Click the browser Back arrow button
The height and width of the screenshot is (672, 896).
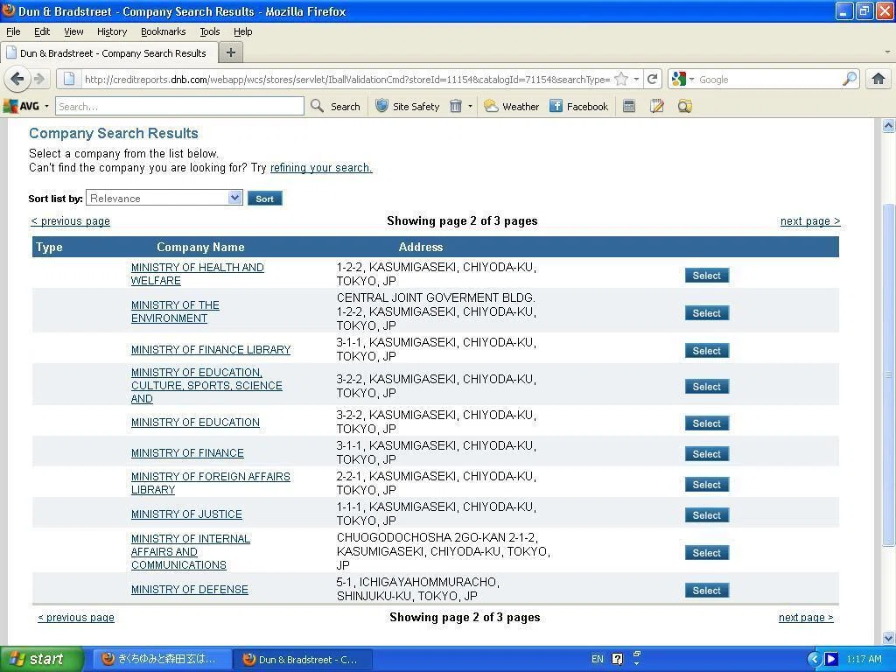[17, 79]
